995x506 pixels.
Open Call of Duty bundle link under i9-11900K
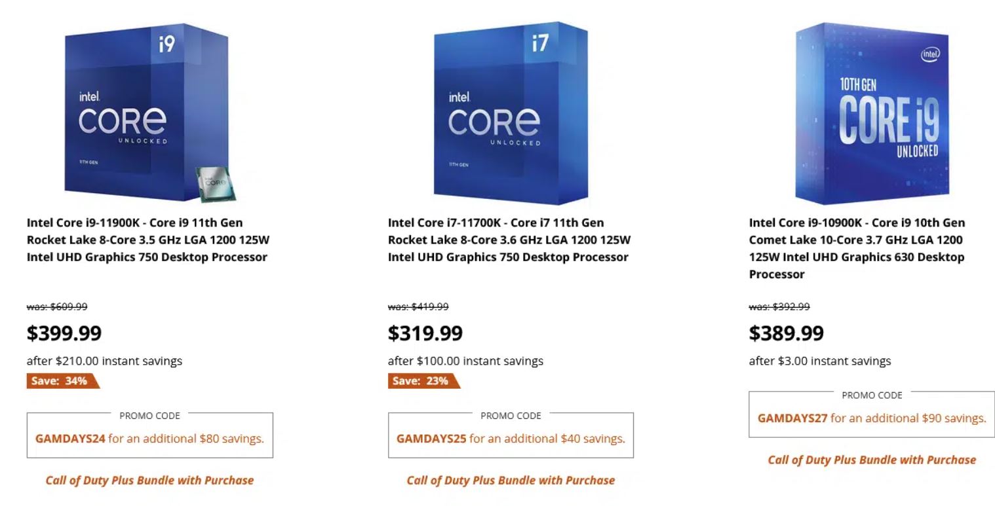pyautogui.click(x=149, y=480)
